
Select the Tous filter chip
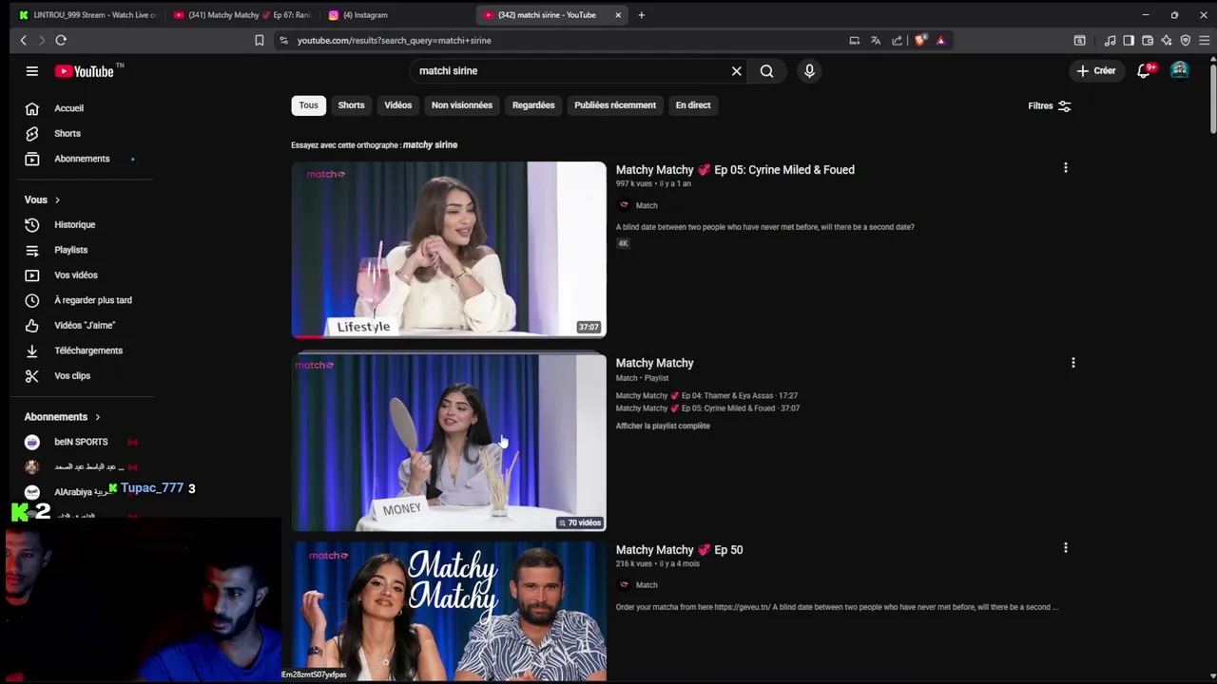308,105
